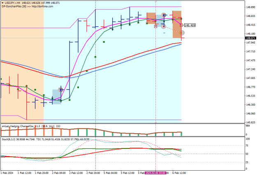Click the 148.655 price axis label
Image resolution: width=257 pixels, height=176 pixels.
click(x=251, y=16)
